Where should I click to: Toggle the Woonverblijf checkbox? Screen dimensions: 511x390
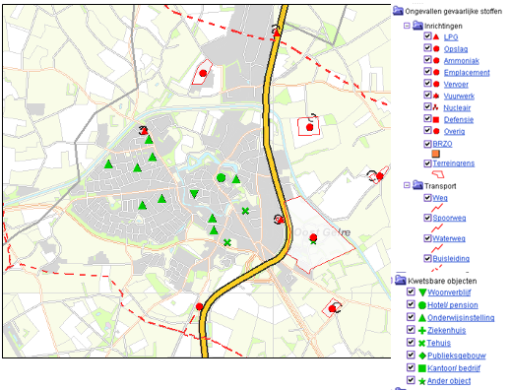tap(411, 292)
